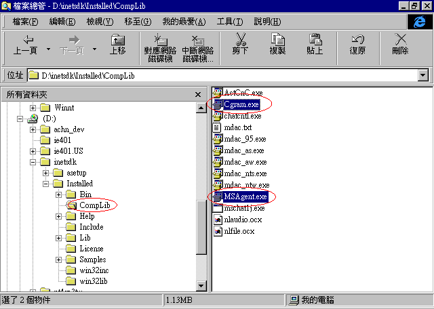
Task: Expand the Samples folder in tree
Action: (59, 260)
